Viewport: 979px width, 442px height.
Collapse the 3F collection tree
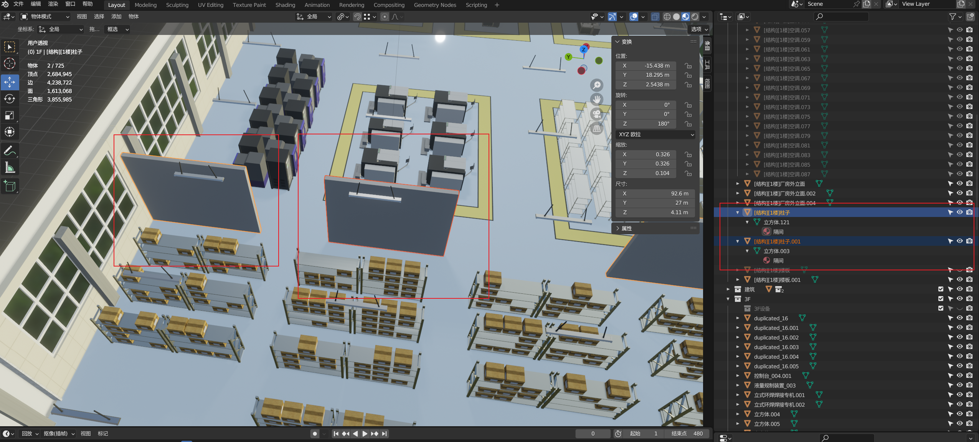(x=728, y=299)
